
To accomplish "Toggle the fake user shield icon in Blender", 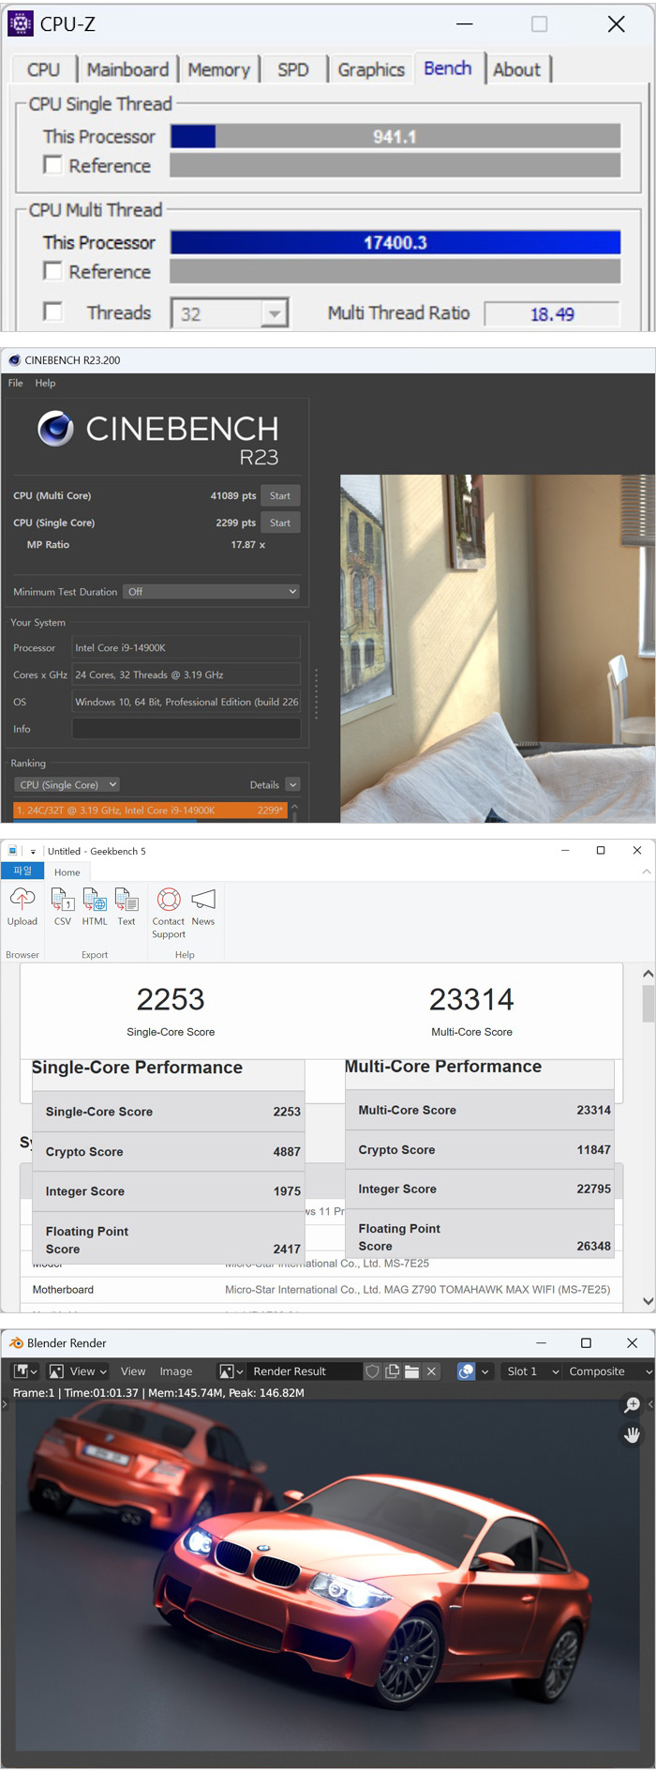I will point(373,1371).
